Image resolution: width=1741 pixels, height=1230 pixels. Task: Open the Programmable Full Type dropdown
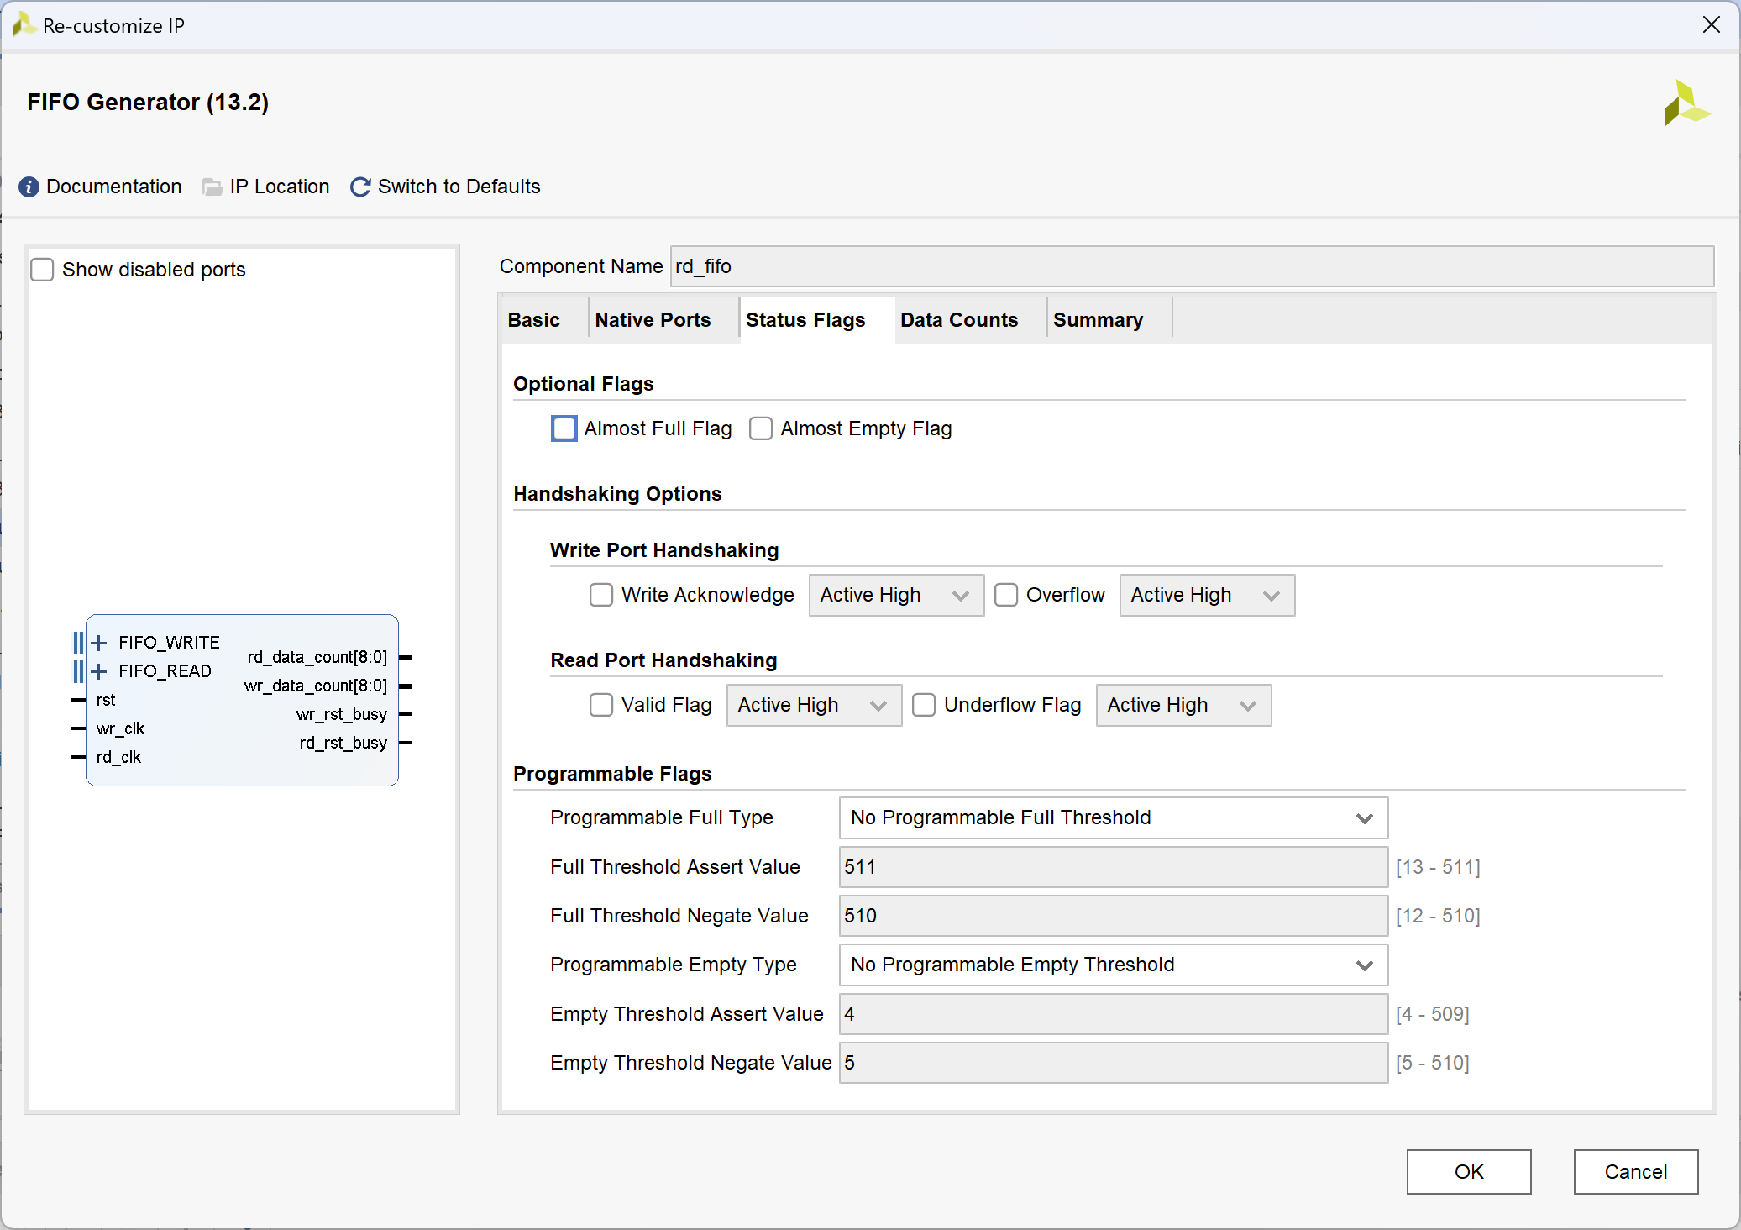tap(1113, 817)
